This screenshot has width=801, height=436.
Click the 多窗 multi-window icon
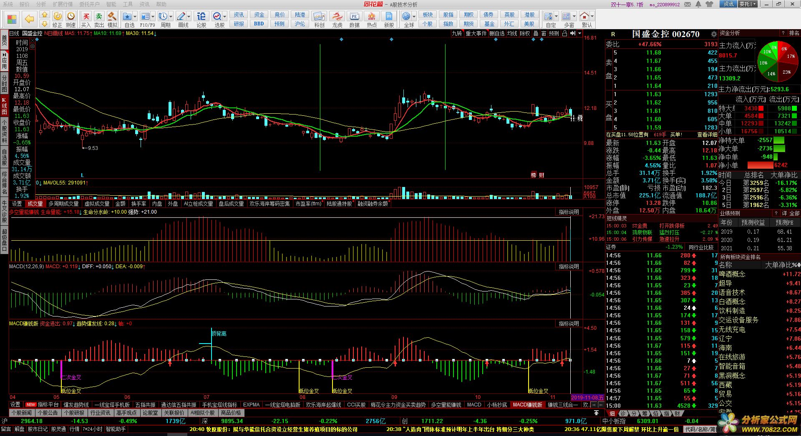[x=566, y=17]
